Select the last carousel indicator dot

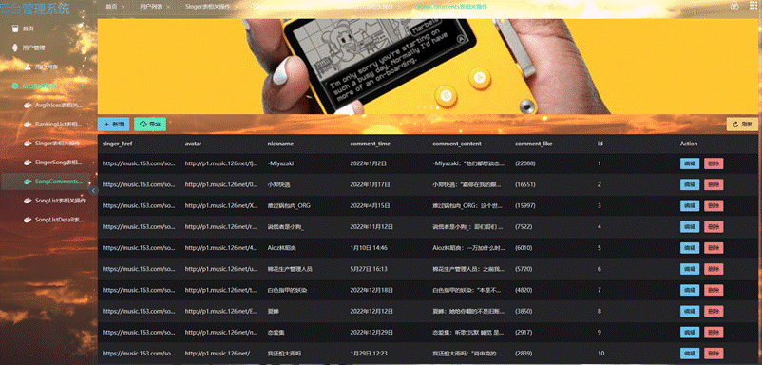[x=437, y=108]
